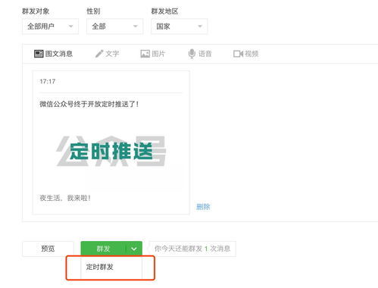Viewport: 378px width, 288px height.
Task: Switch to the 图片 tab
Action: click(x=152, y=54)
